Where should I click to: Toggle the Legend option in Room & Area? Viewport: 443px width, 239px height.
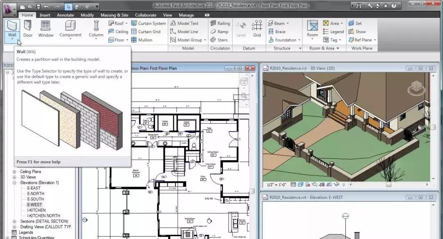[x=333, y=32]
